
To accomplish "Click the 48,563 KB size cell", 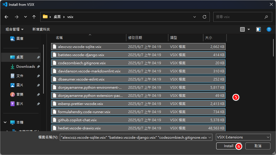I will pyautogui.click(x=216, y=128).
